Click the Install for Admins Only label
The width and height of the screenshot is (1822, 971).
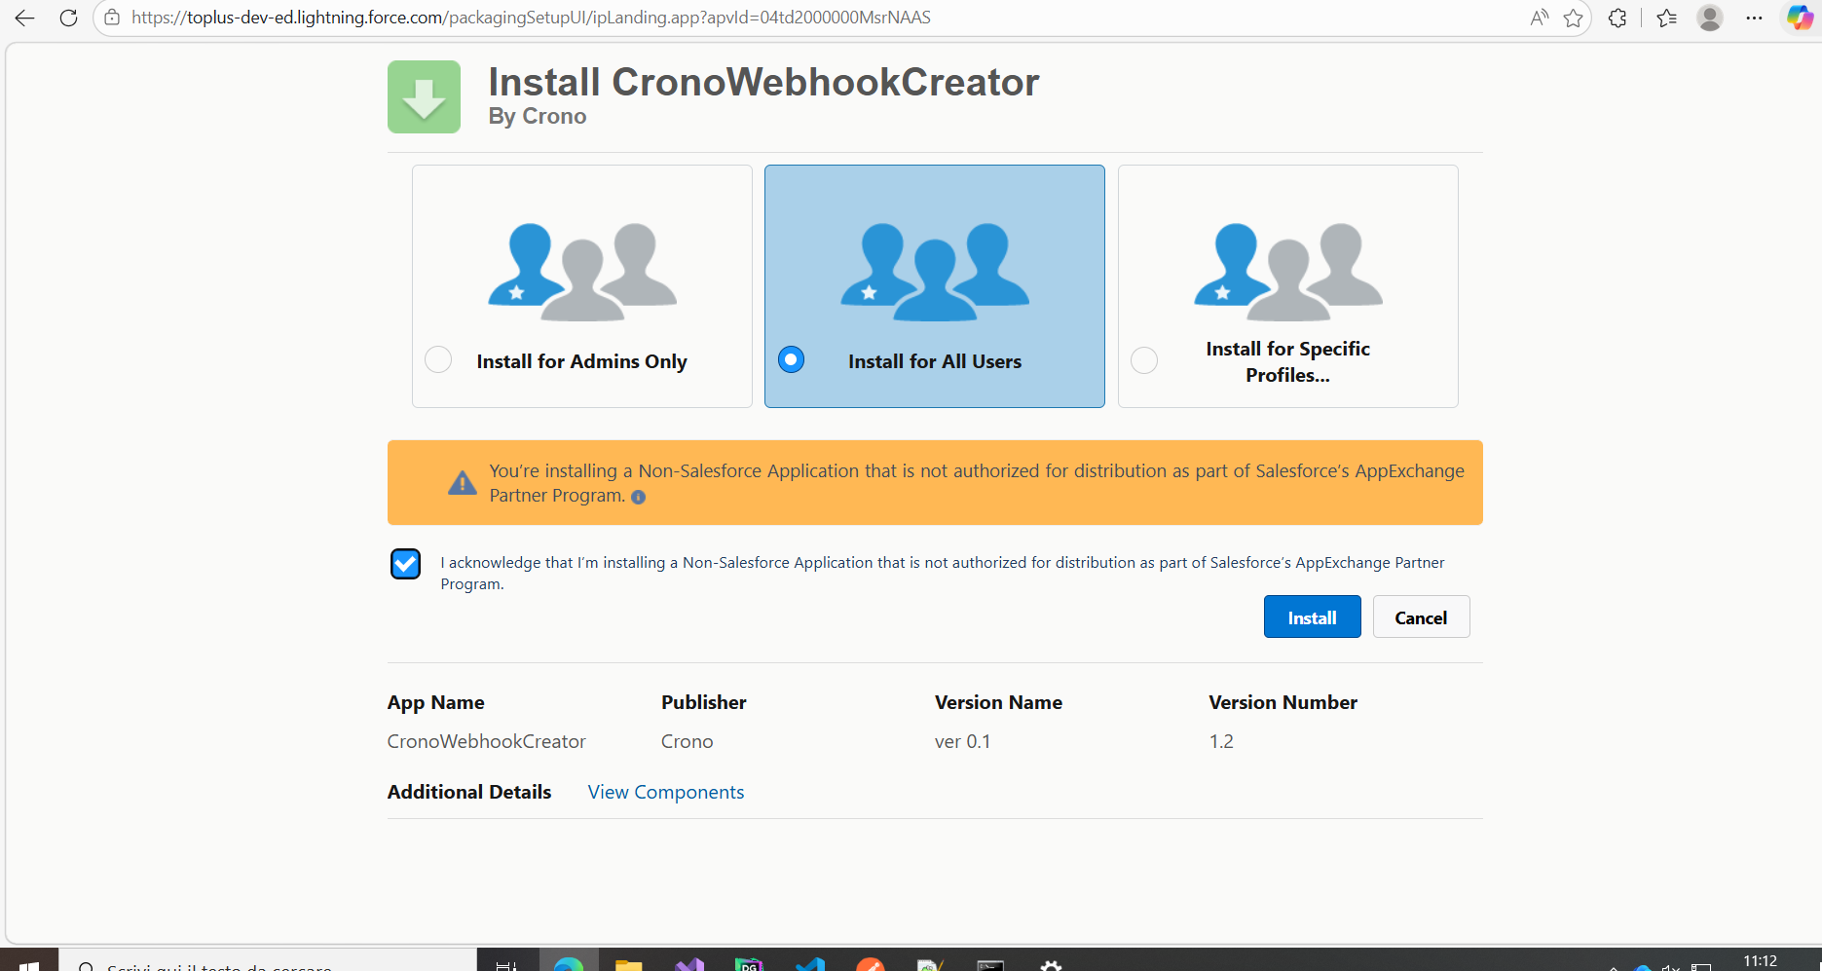click(582, 361)
